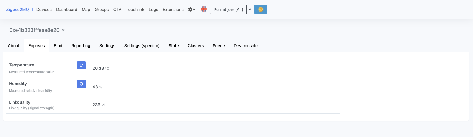Click the UK flag language selector

click(204, 9)
